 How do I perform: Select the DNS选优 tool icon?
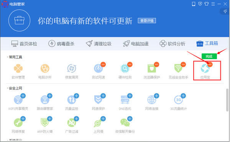[x=125, y=100]
